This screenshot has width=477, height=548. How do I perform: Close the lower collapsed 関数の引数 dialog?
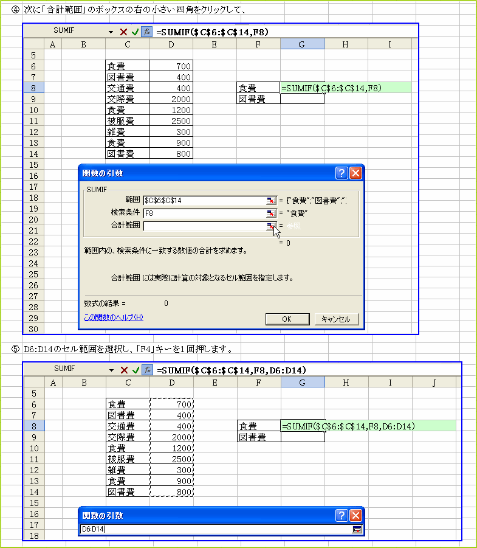point(356,515)
